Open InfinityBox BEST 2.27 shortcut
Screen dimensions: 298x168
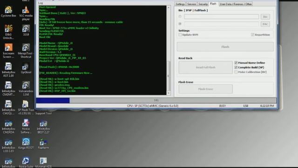coord(43,126)
